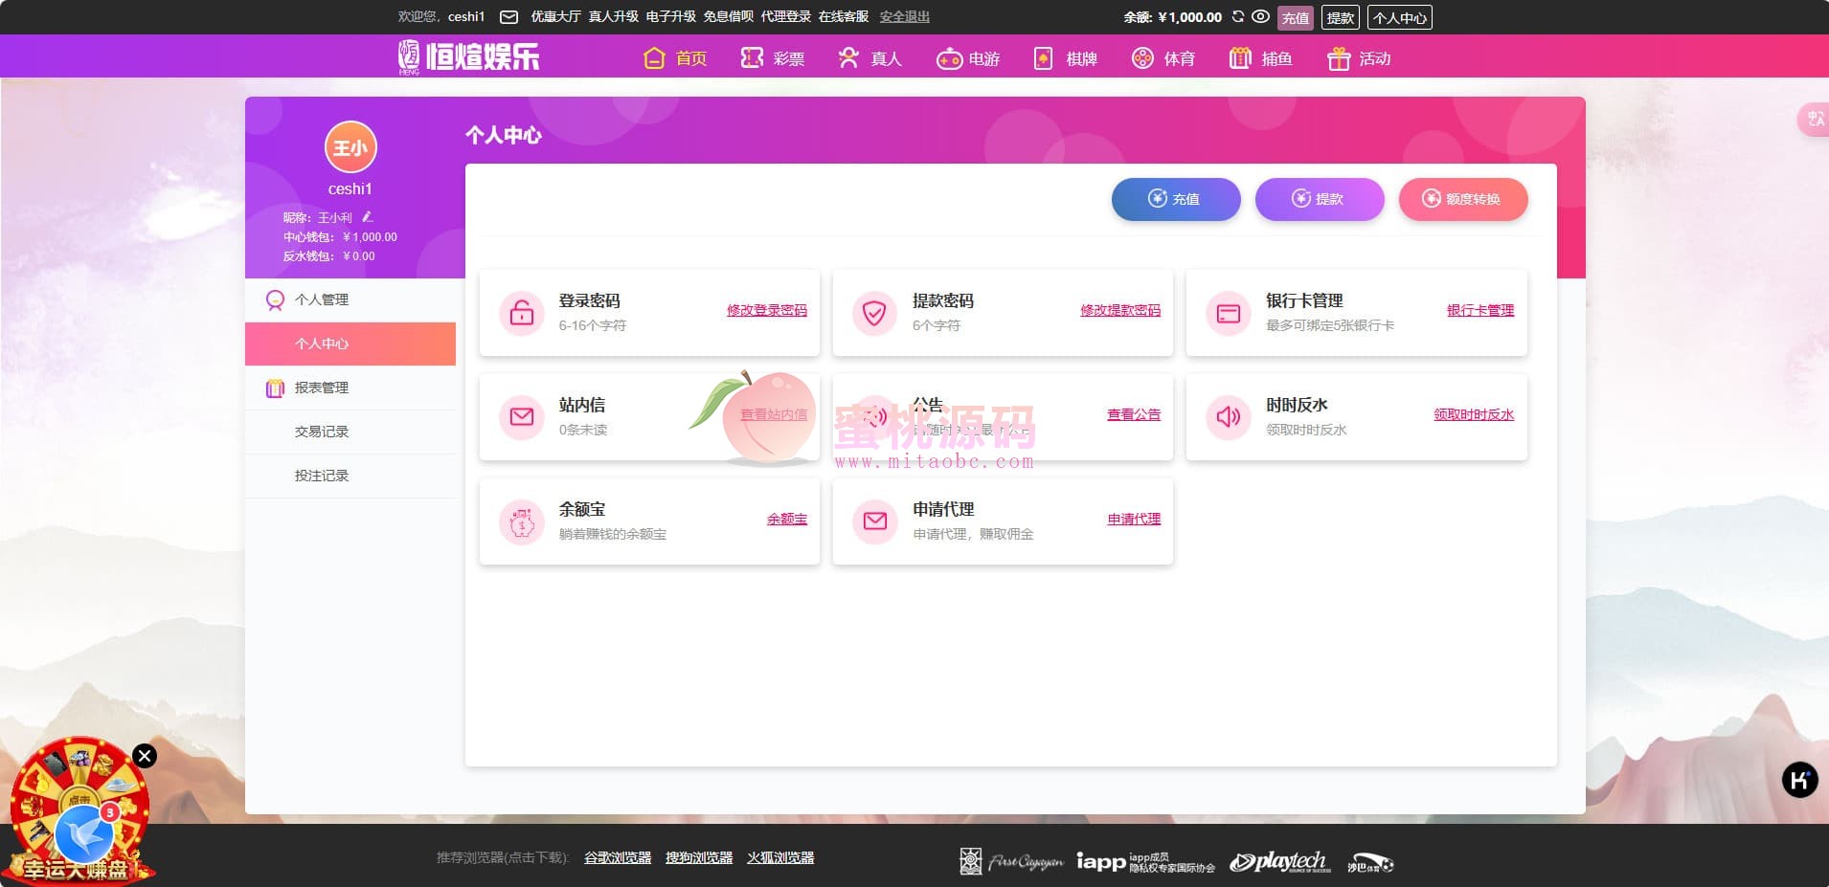This screenshot has height=887, width=1829.
Task: Expand the 个人管理 sidebar section
Action: click(322, 299)
